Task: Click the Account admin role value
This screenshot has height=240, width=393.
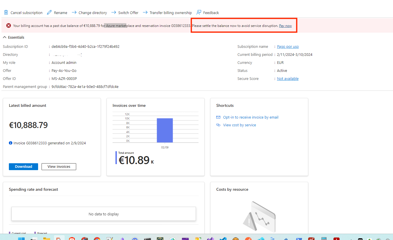Action: pyautogui.click(x=64, y=62)
